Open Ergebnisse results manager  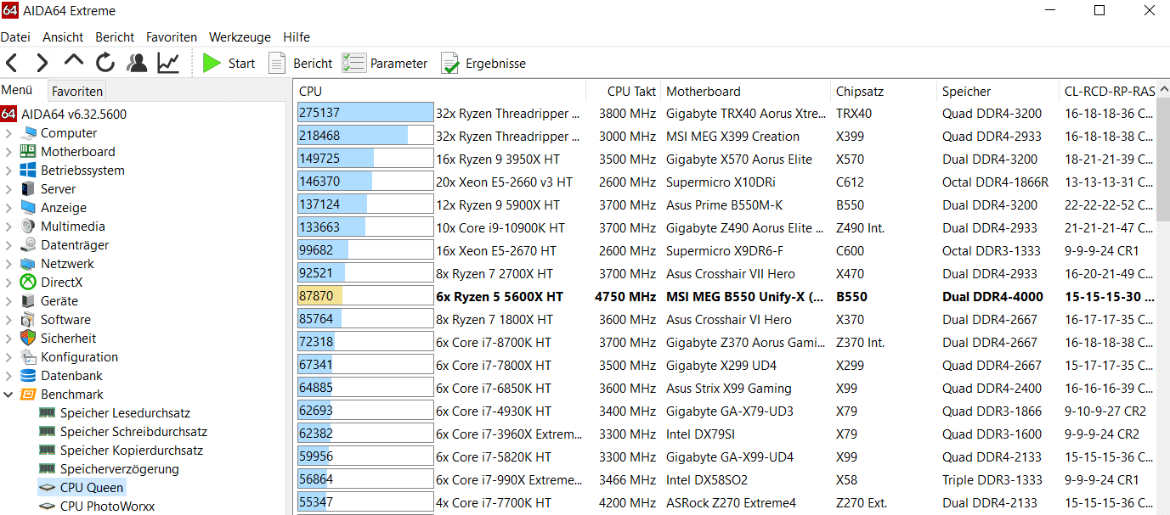click(x=483, y=63)
